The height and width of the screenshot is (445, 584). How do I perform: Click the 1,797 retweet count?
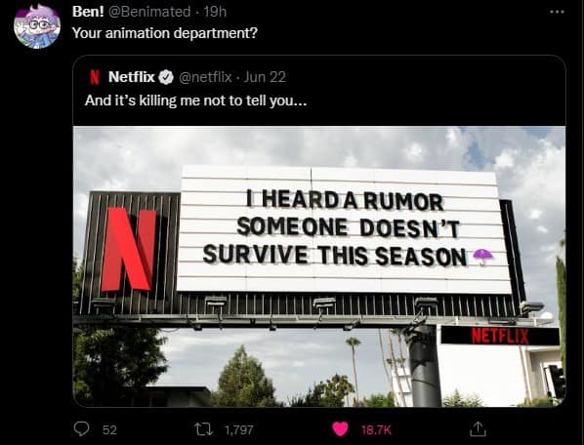[239, 429]
